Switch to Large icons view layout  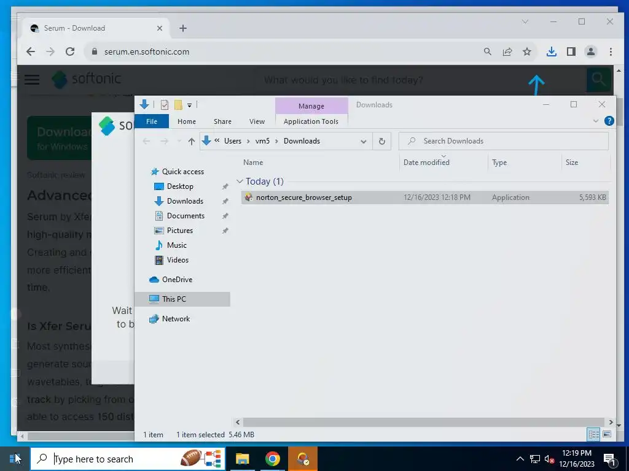point(607,435)
